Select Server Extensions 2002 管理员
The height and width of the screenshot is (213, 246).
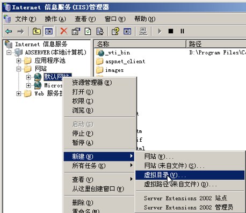point(190,208)
